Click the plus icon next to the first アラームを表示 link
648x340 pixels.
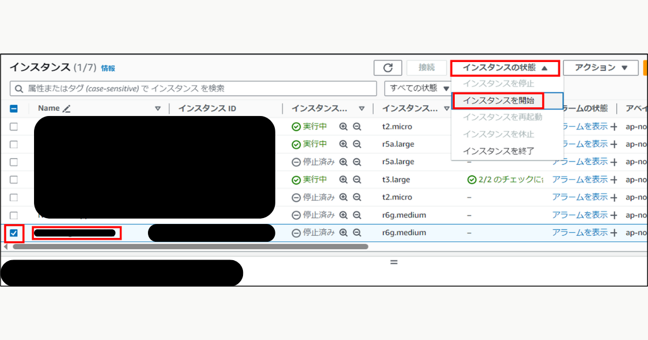coord(613,126)
